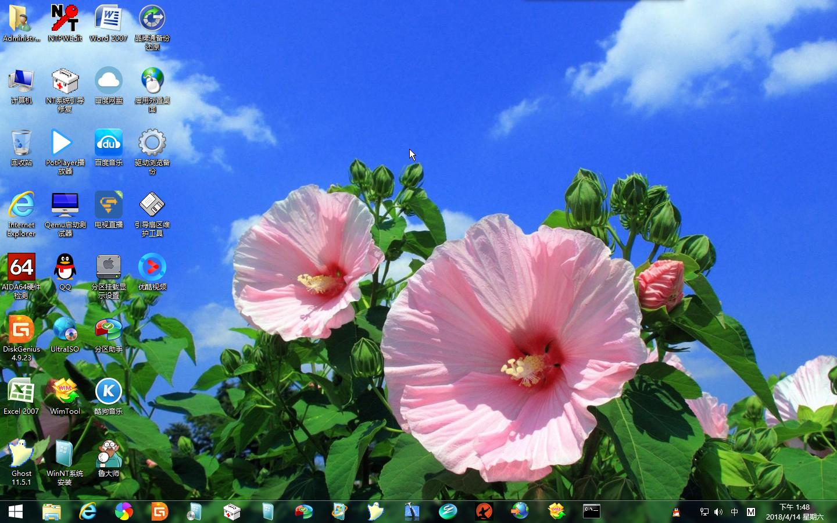
Task: Open the volume speaker tray icon
Action: [719, 512]
